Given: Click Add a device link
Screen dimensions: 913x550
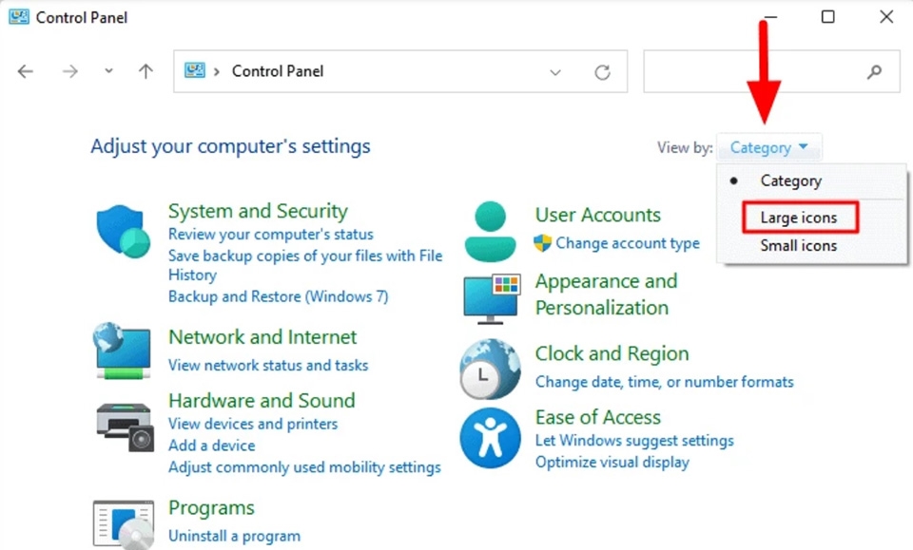Looking at the screenshot, I should [212, 446].
